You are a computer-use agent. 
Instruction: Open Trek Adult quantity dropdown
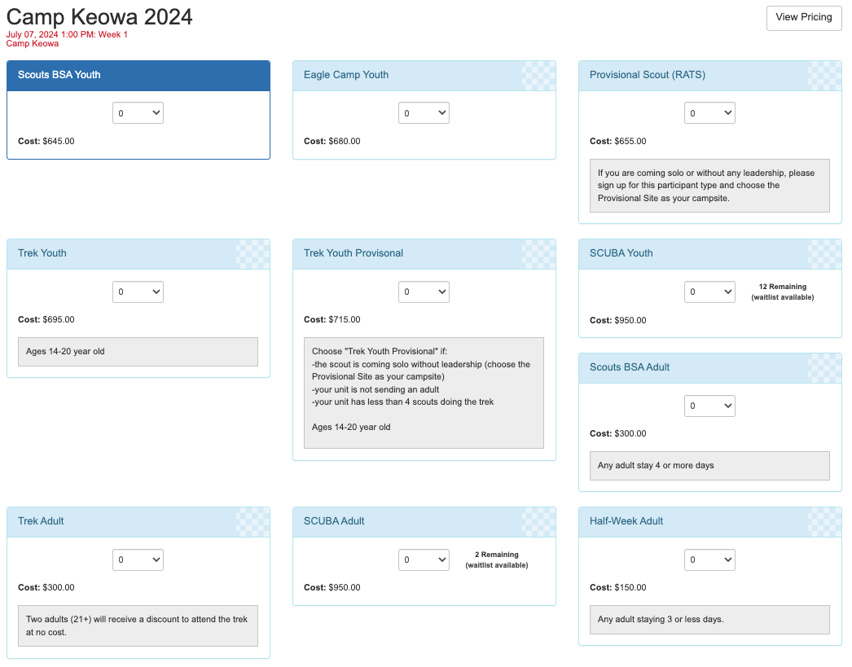point(138,559)
